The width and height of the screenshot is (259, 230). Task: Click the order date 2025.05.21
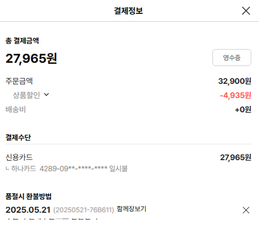pos(28,210)
